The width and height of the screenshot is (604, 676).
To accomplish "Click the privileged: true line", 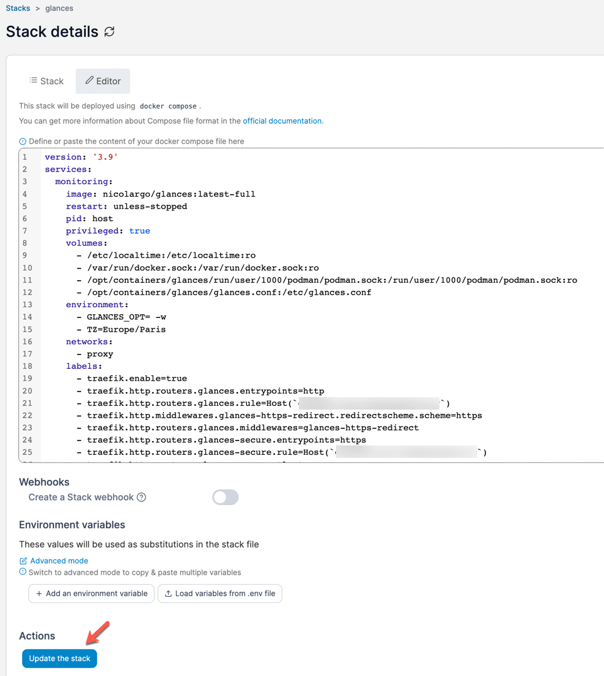I will tap(108, 231).
